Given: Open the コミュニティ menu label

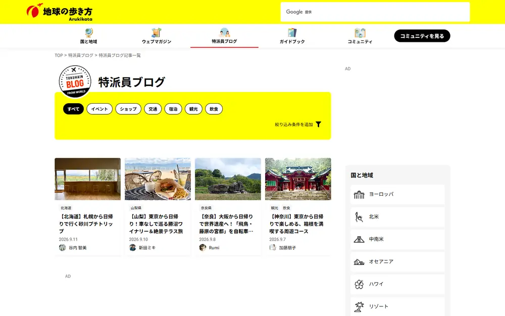Looking at the screenshot, I should [x=360, y=41].
